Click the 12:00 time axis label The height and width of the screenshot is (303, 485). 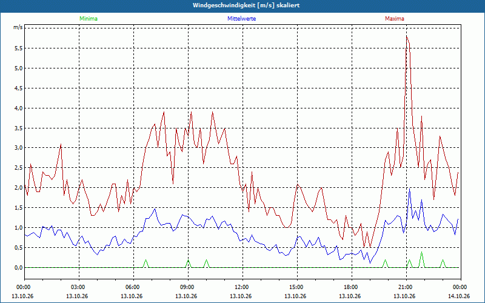click(242, 287)
